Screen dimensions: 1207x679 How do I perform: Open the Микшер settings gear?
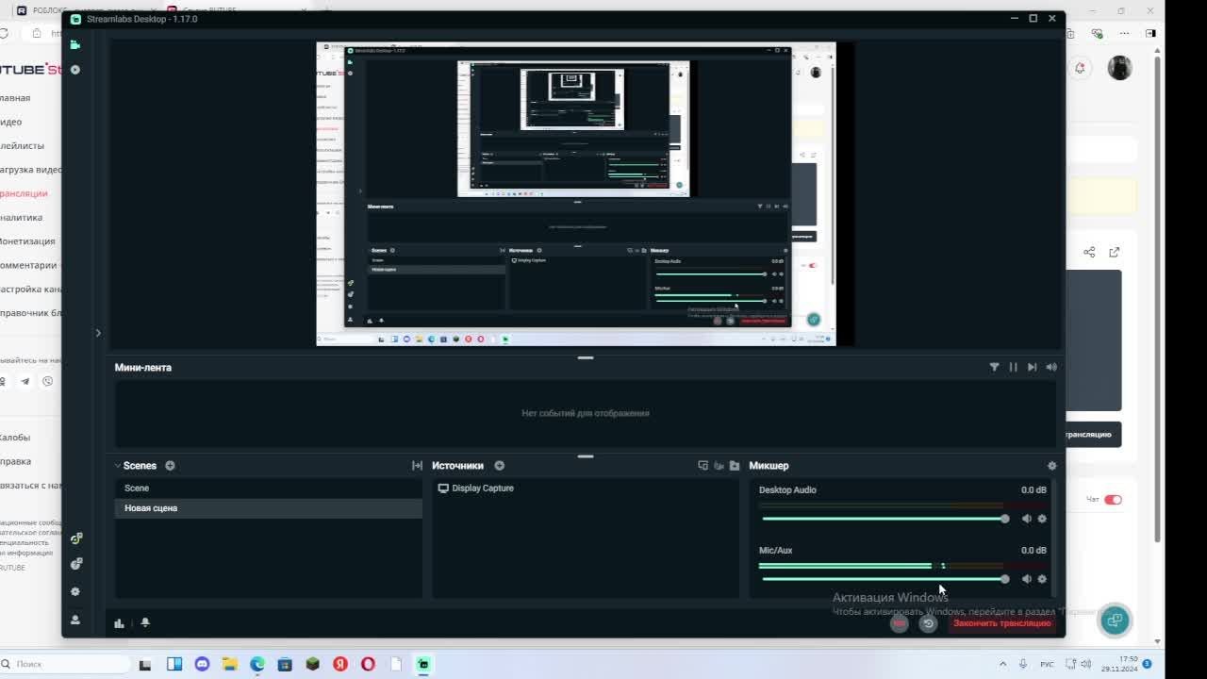1052,466
